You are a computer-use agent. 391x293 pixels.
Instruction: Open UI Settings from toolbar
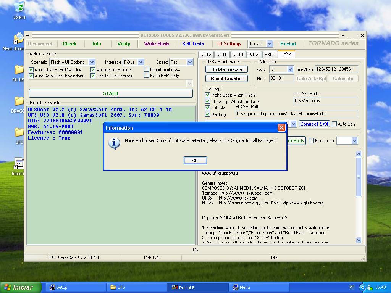229,44
